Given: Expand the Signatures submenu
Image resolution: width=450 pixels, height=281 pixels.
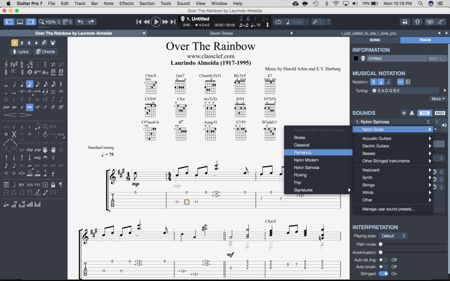Looking at the screenshot, I should click(x=318, y=190).
